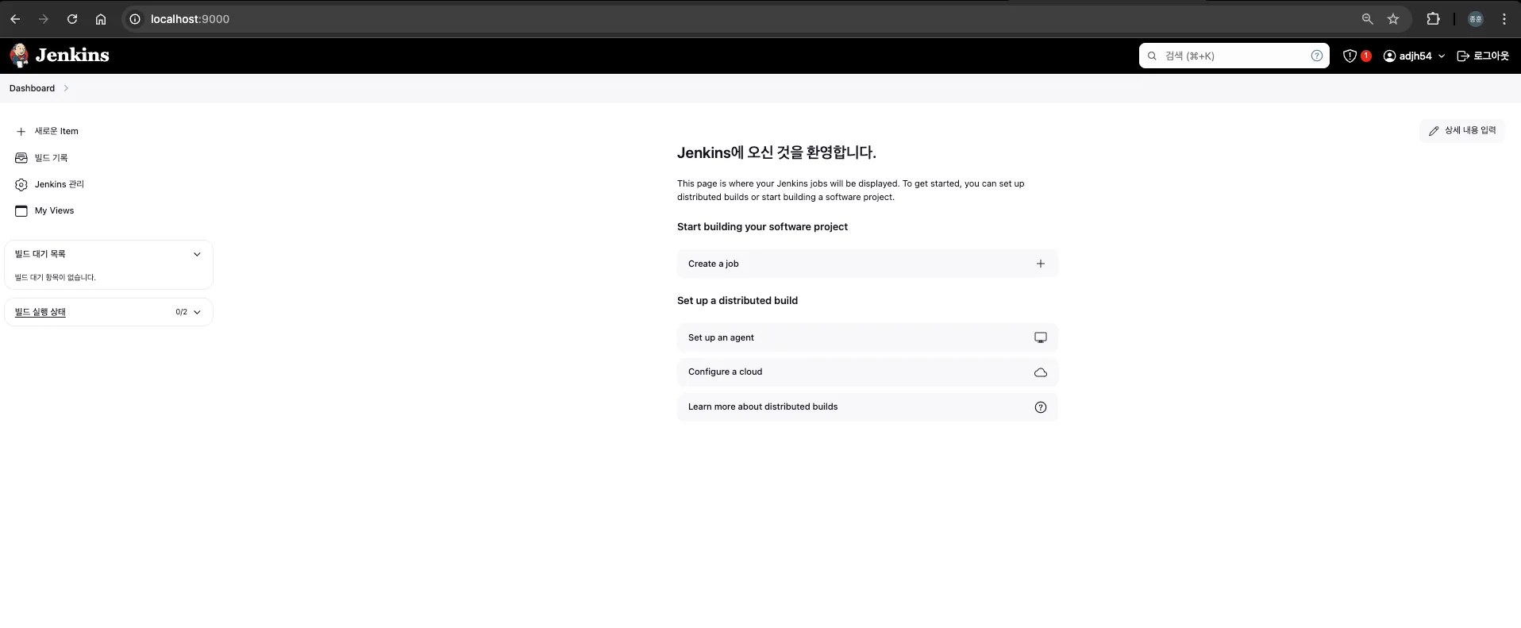Image resolution: width=1521 pixels, height=628 pixels.
Task: Click the Dashboard breadcrumb chevron
Action: pos(66,88)
